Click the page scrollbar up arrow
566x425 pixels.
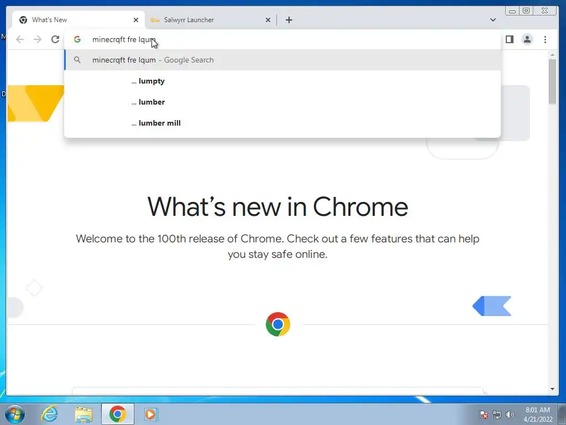552,55
